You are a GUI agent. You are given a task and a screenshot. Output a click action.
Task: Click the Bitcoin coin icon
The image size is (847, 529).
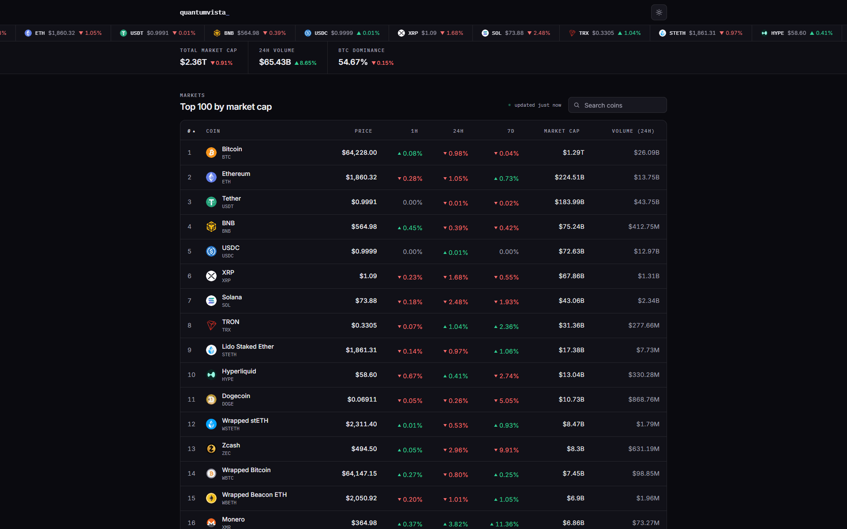click(211, 153)
